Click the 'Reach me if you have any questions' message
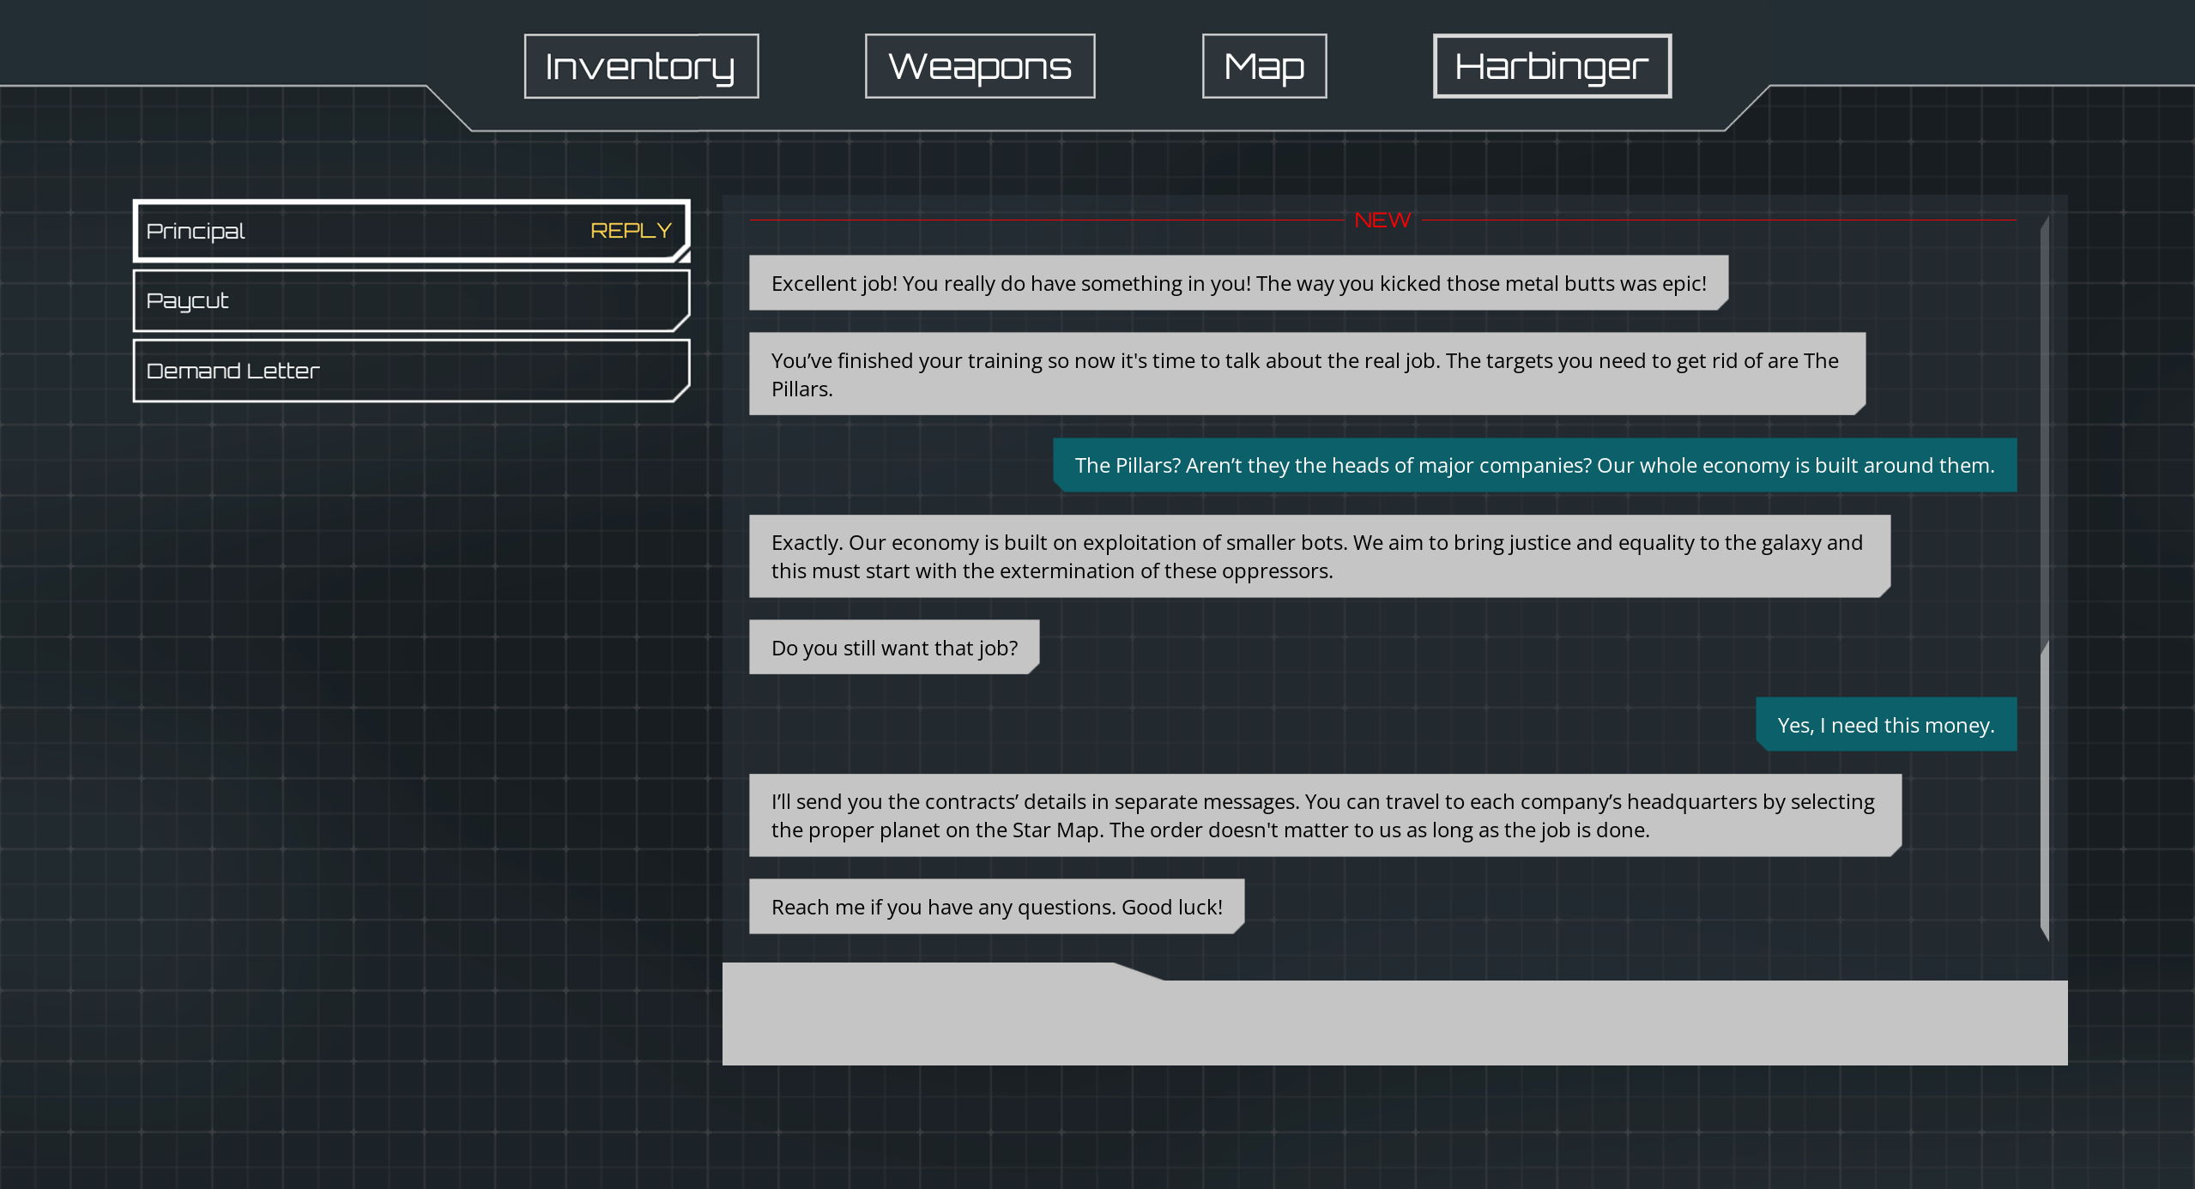This screenshot has width=2195, height=1189. [996, 905]
